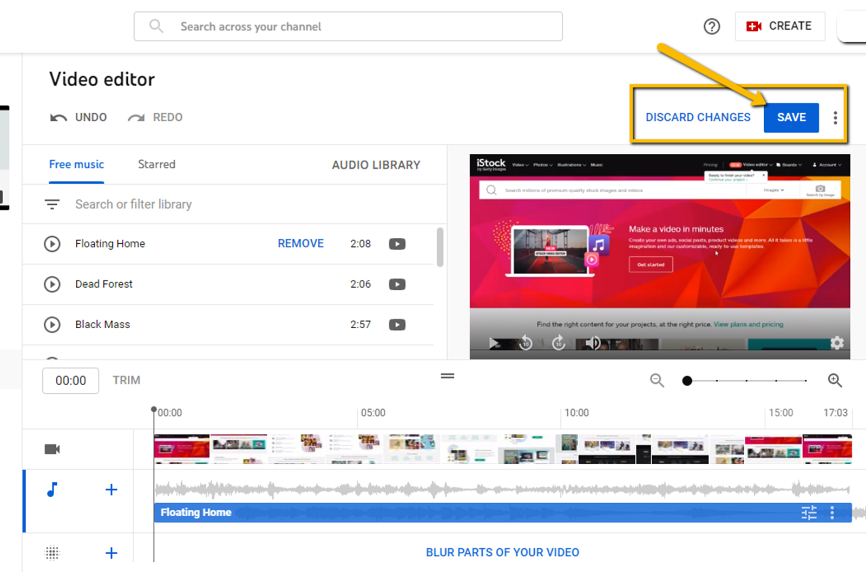Open the AUDIO LIBRARY link
The height and width of the screenshot is (572, 866).
click(x=376, y=165)
